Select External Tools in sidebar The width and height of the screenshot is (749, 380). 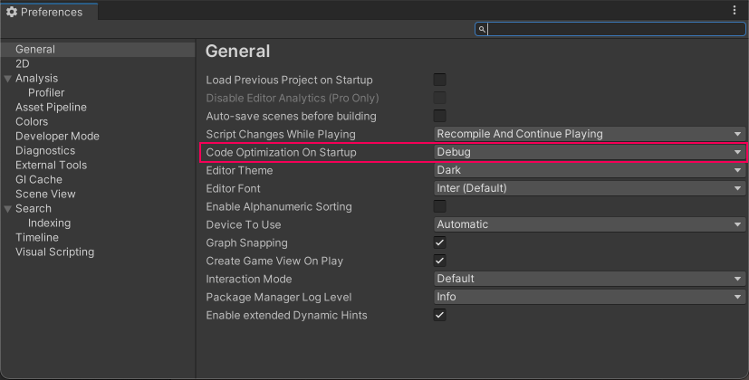click(51, 166)
